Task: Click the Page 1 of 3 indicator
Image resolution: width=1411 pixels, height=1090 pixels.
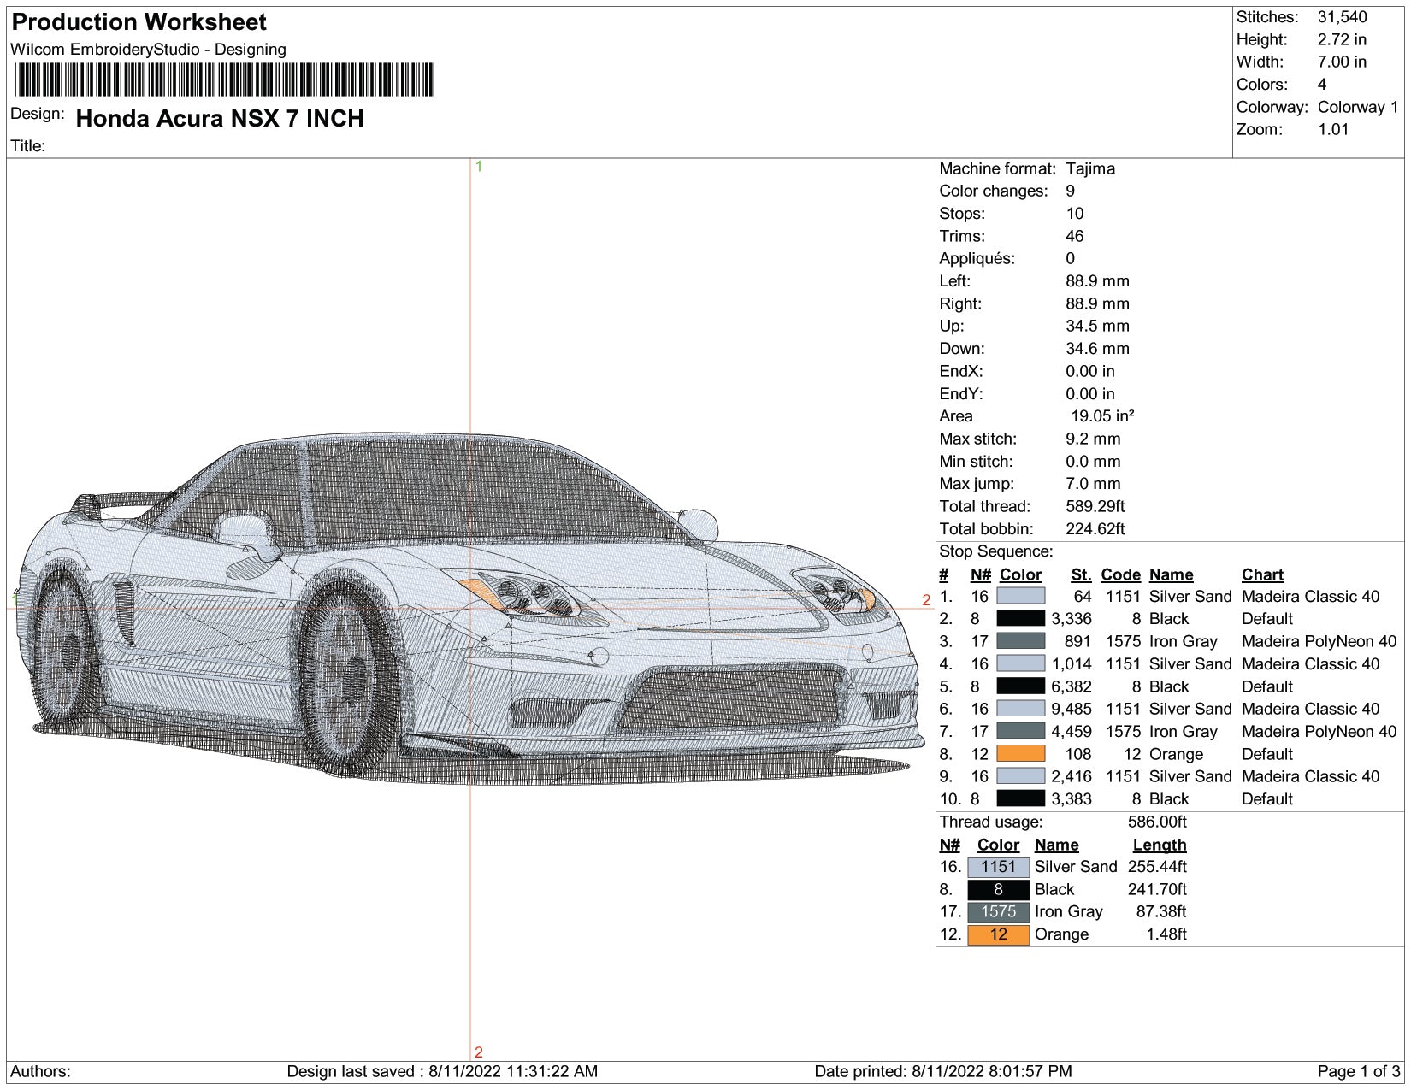Action: (x=1359, y=1071)
